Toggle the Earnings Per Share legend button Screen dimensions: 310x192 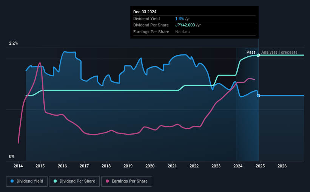126,181
